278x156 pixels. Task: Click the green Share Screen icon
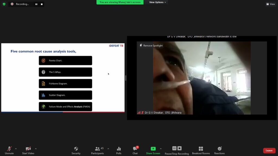tap(153, 149)
